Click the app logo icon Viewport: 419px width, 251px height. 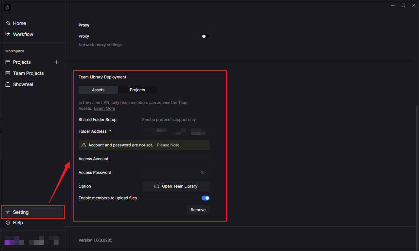pyautogui.click(x=7, y=8)
